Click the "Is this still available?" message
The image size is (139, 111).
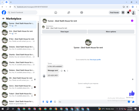[55, 66]
